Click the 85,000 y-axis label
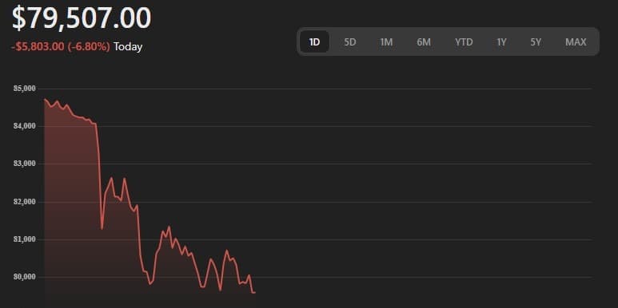The height and width of the screenshot is (308, 618). tap(25, 89)
